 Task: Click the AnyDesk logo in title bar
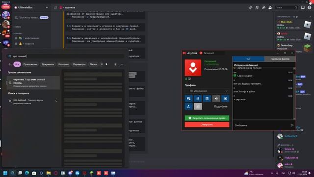[184, 53]
